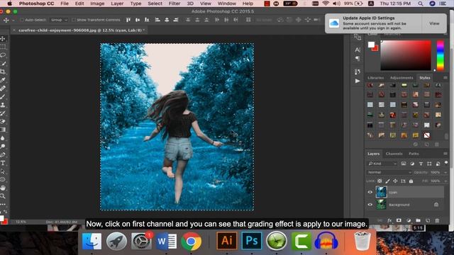Screen dimensions: 454x255
Task: Toggle lock transparent pixels
Action: [x=380, y=181]
